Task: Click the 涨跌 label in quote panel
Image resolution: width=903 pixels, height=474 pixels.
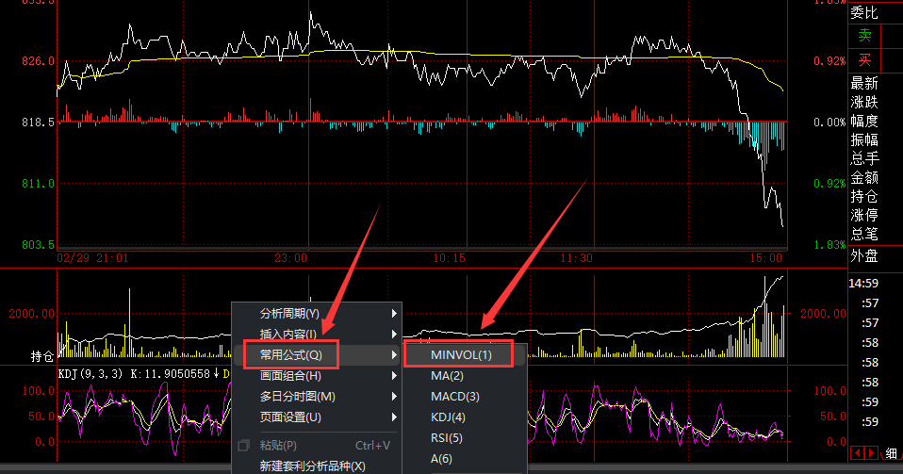Action: pyautogui.click(x=864, y=102)
